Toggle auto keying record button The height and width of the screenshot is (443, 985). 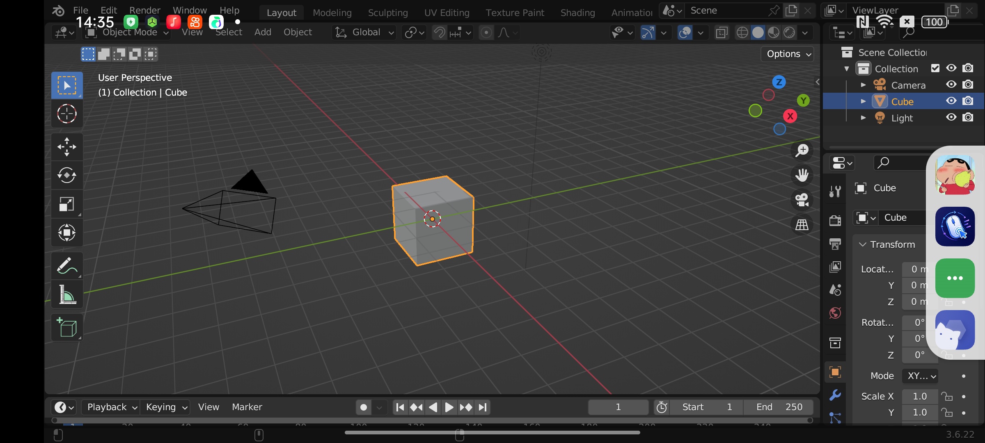point(363,407)
